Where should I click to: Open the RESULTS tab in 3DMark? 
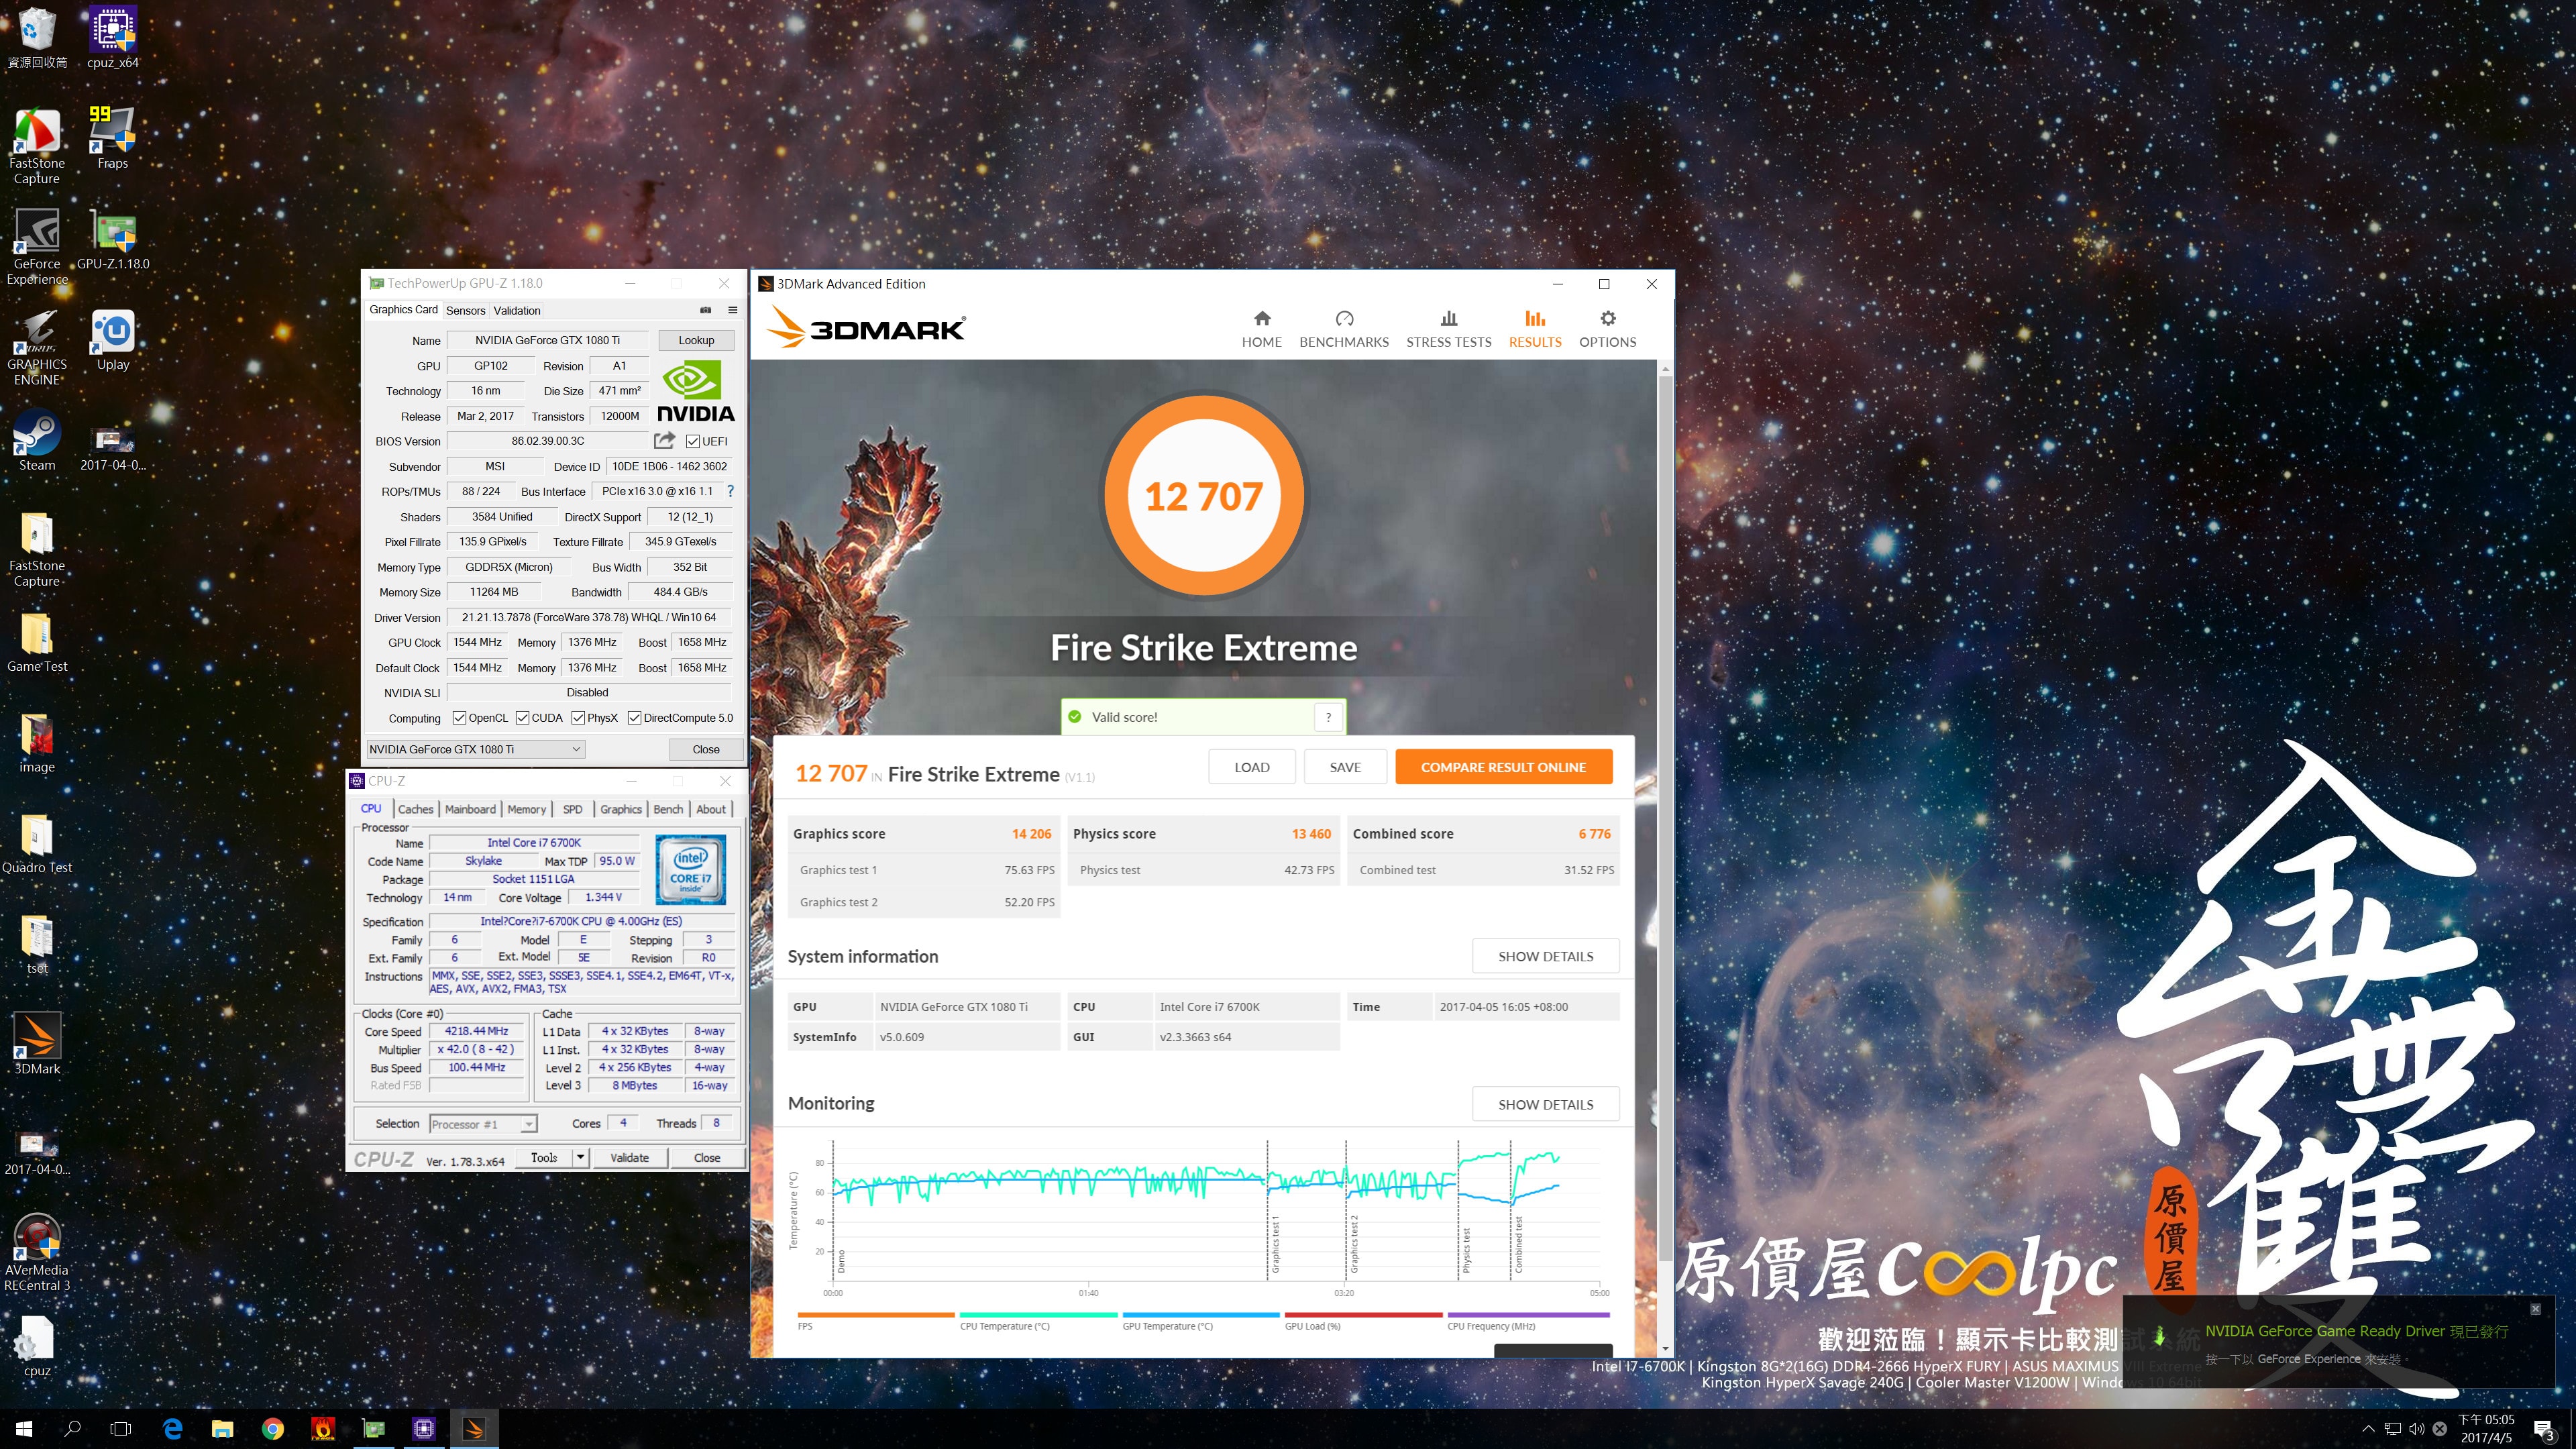1535,329
